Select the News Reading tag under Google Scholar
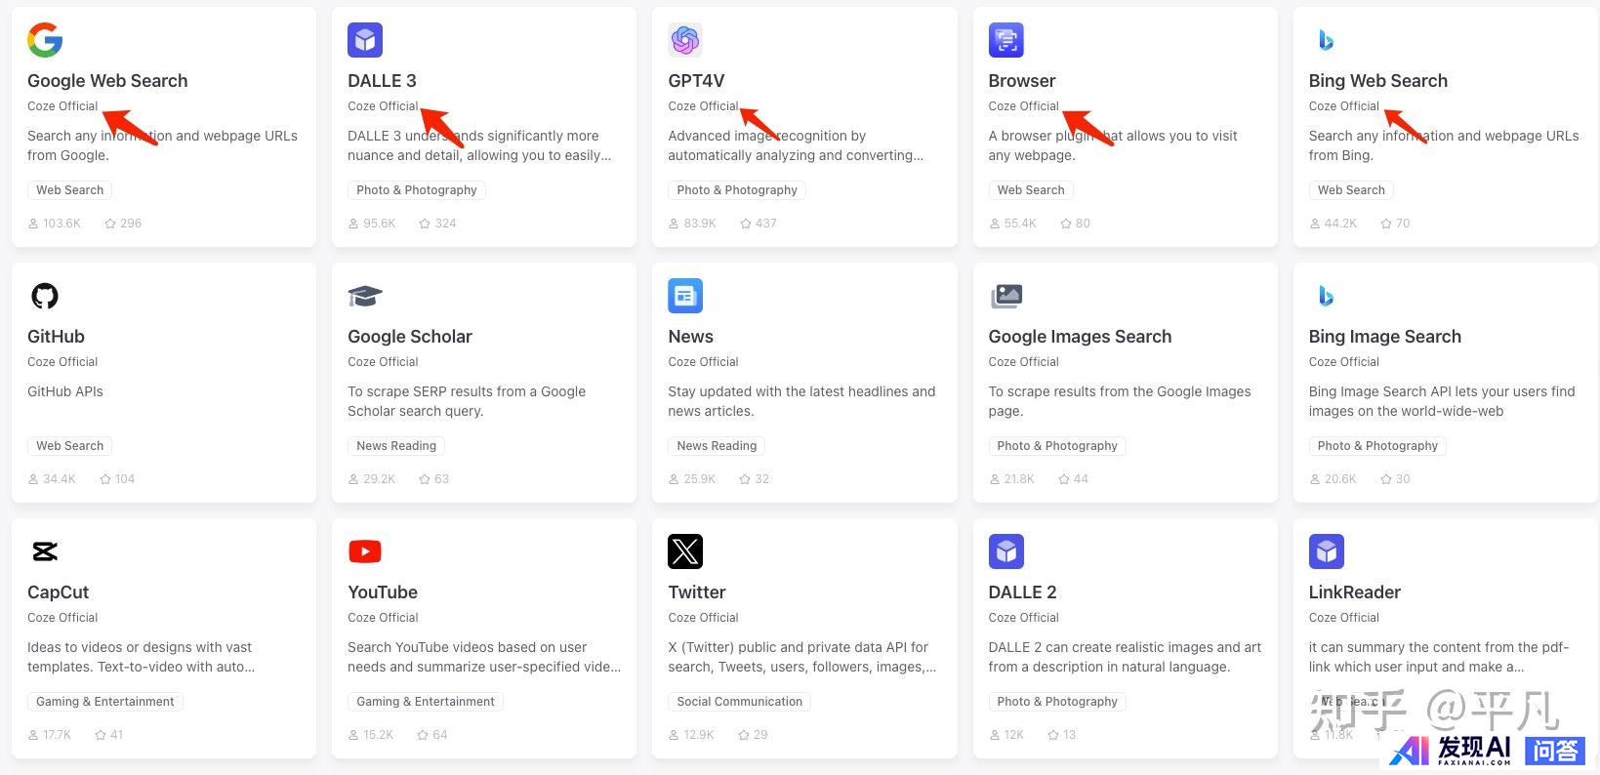 (396, 446)
